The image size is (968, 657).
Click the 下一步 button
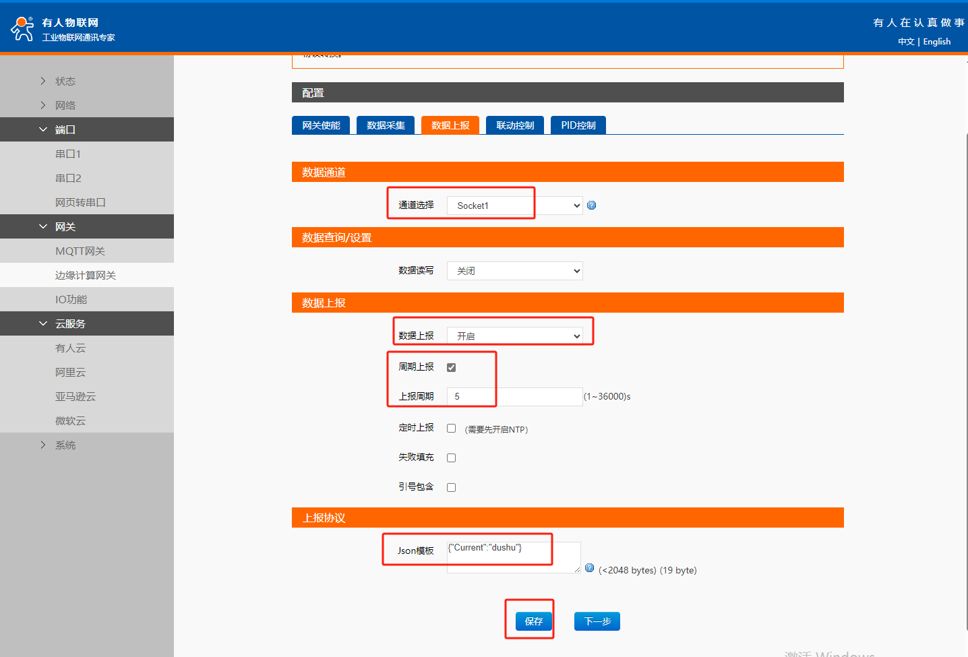(x=597, y=621)
